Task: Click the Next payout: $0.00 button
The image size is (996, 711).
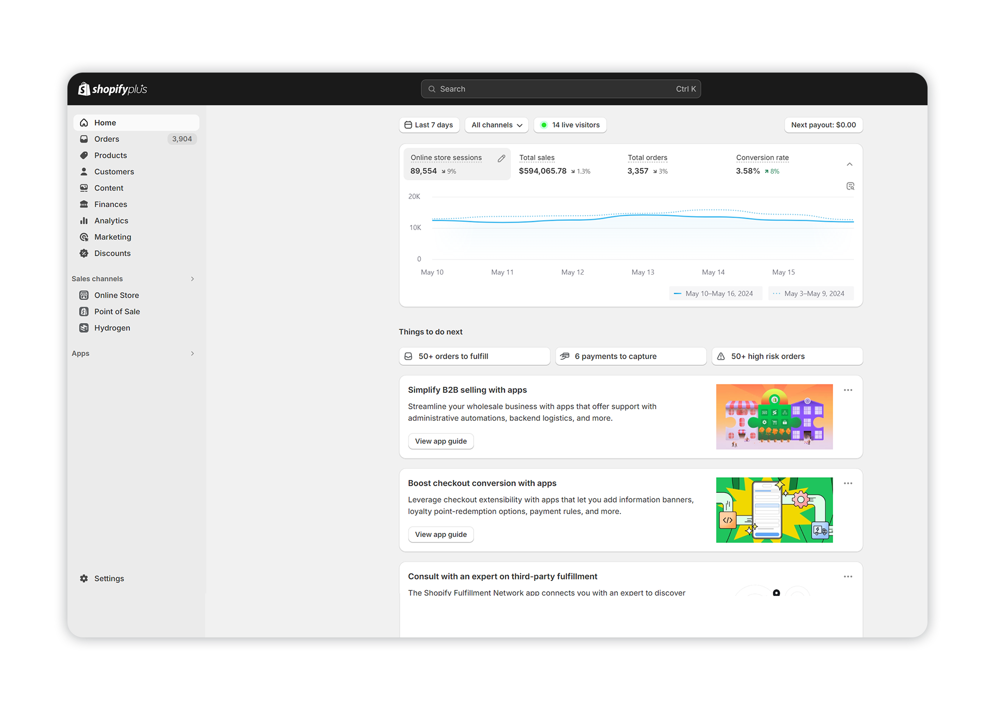Action: coord(823,125)
